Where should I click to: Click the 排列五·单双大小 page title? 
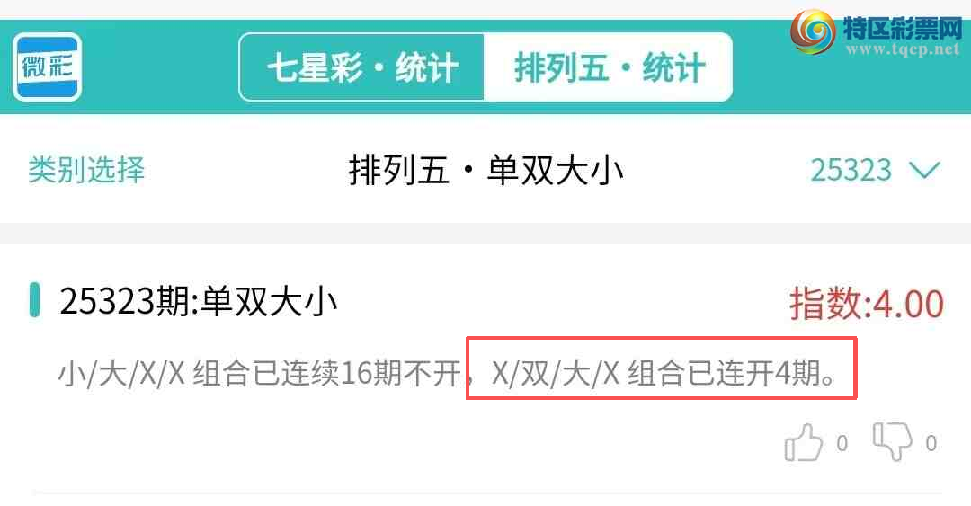click(x=485, y=171)
